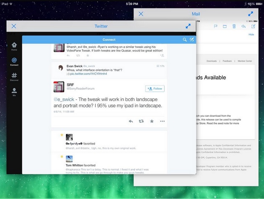Open Tom Whitton's avatar in favorited notification
Image resolution: width=264 pixels, height=199 pixels.
click(69, 159)
